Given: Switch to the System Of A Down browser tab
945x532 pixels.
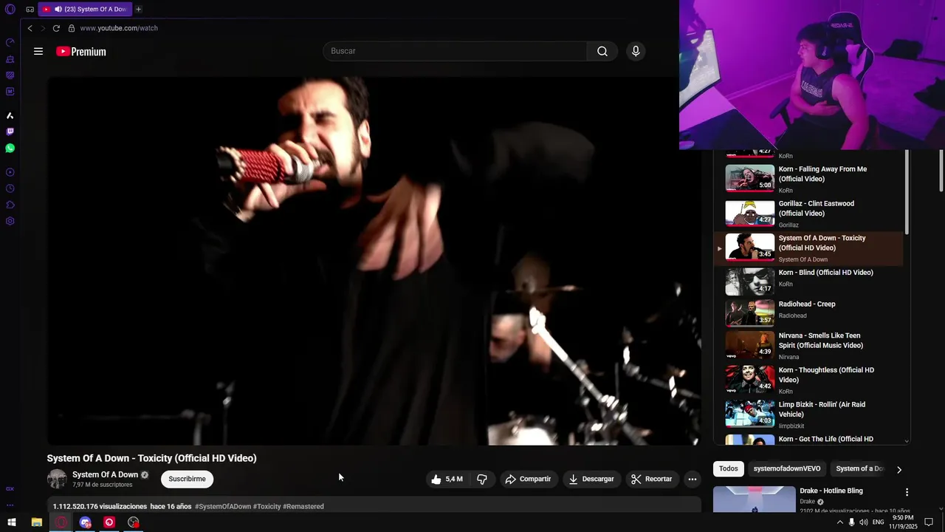Looking at the screenshot, I should tap(84, 10).
